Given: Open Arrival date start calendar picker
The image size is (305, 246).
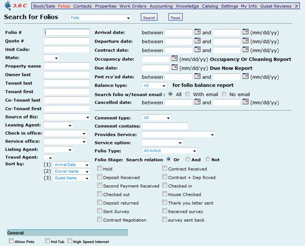Looking at the screenshot, I should [197, 31].
